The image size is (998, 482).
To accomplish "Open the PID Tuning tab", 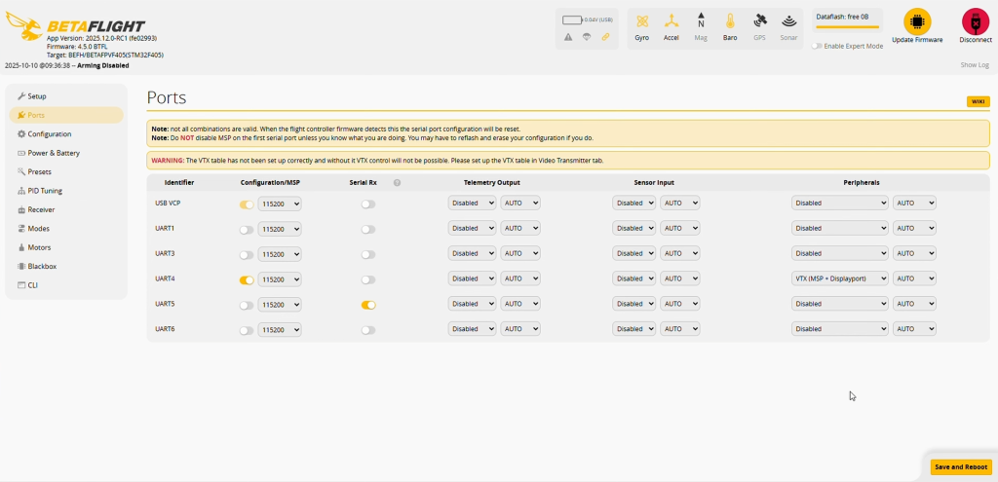I will [45, 191].
